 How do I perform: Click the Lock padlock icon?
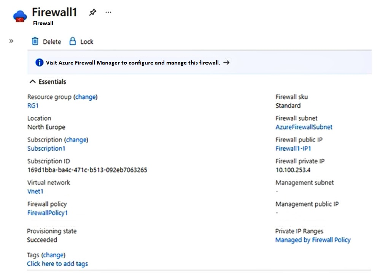(x=73, y=41)
